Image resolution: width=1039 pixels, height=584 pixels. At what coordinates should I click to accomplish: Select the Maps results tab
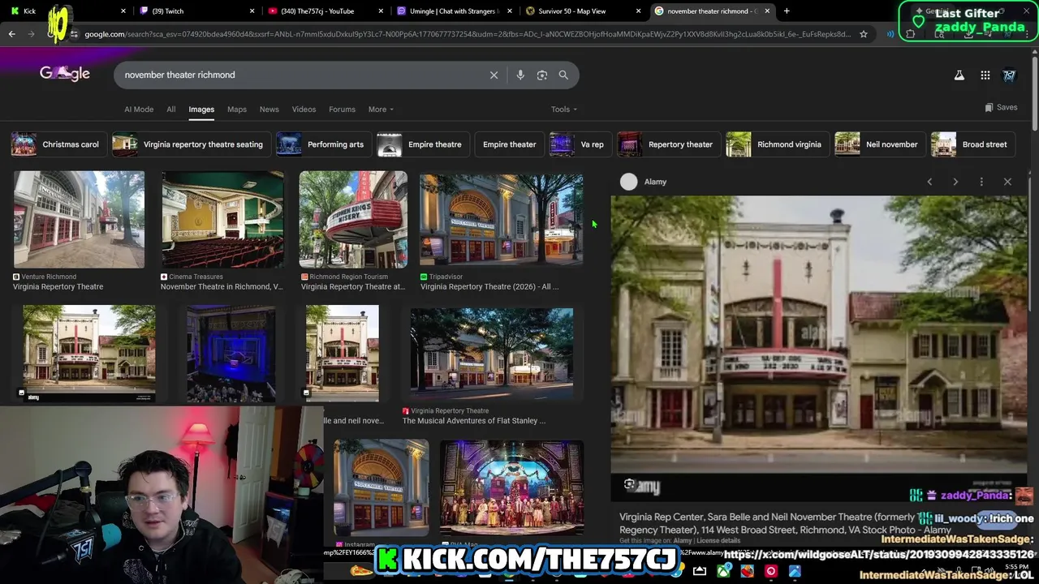(237, 109)
